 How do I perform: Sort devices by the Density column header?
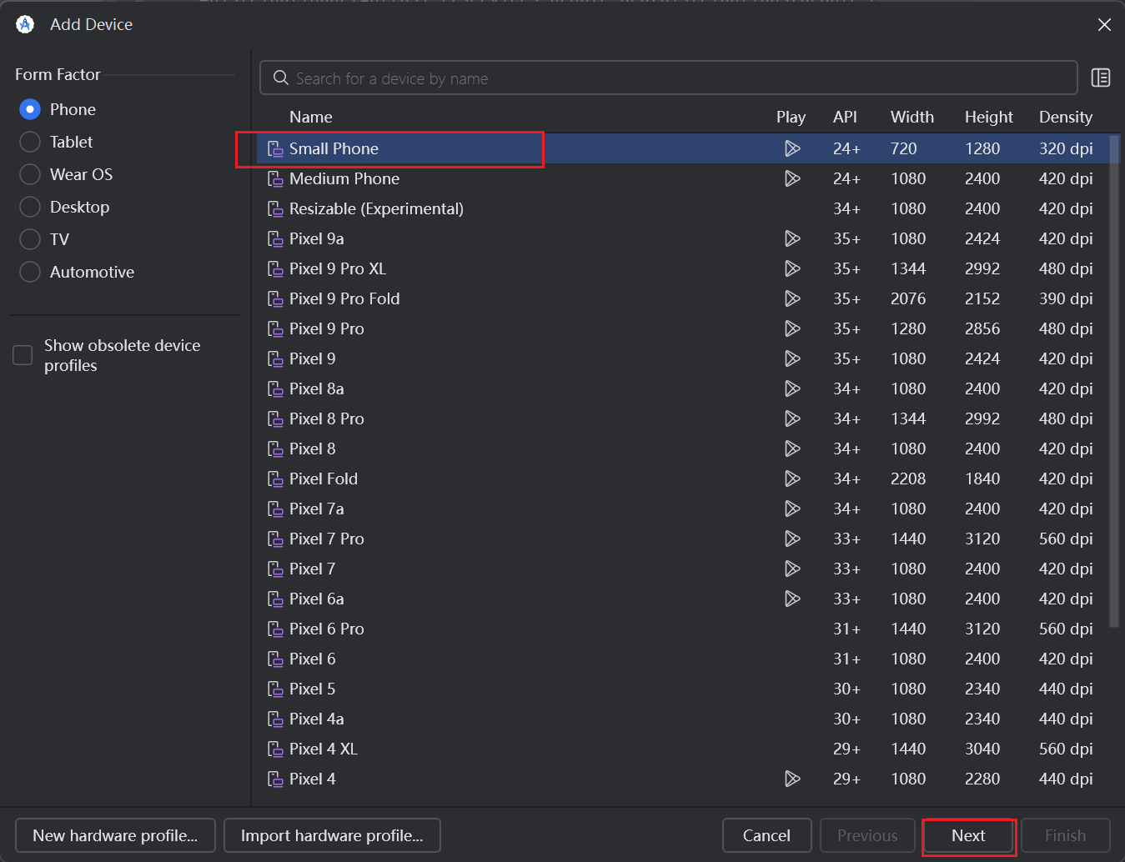[x=1066, y=117]
